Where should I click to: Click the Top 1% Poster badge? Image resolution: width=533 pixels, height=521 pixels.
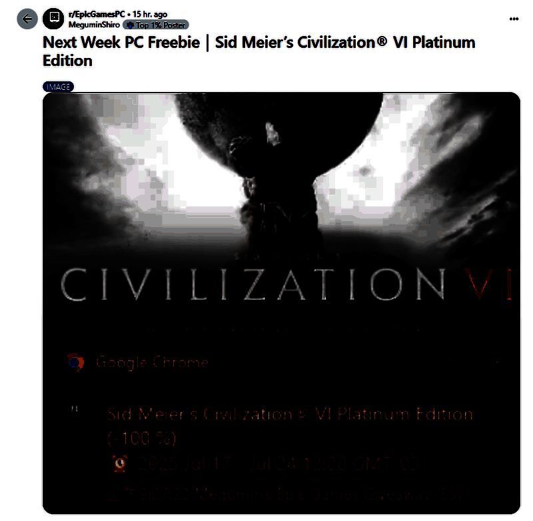[156, 25]
